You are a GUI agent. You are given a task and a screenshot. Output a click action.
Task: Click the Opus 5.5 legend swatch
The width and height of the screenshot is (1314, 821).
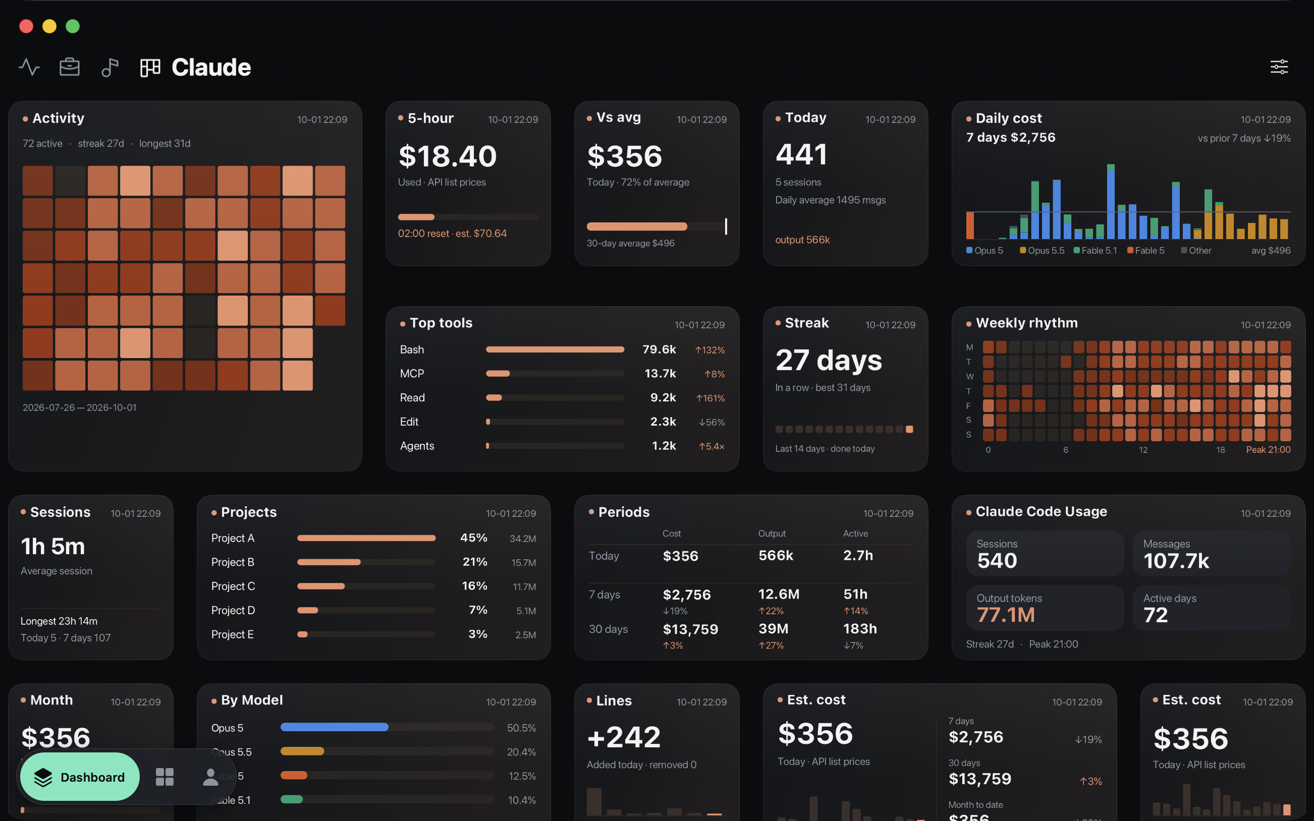pyautogui.click(x=1023, y=250)
